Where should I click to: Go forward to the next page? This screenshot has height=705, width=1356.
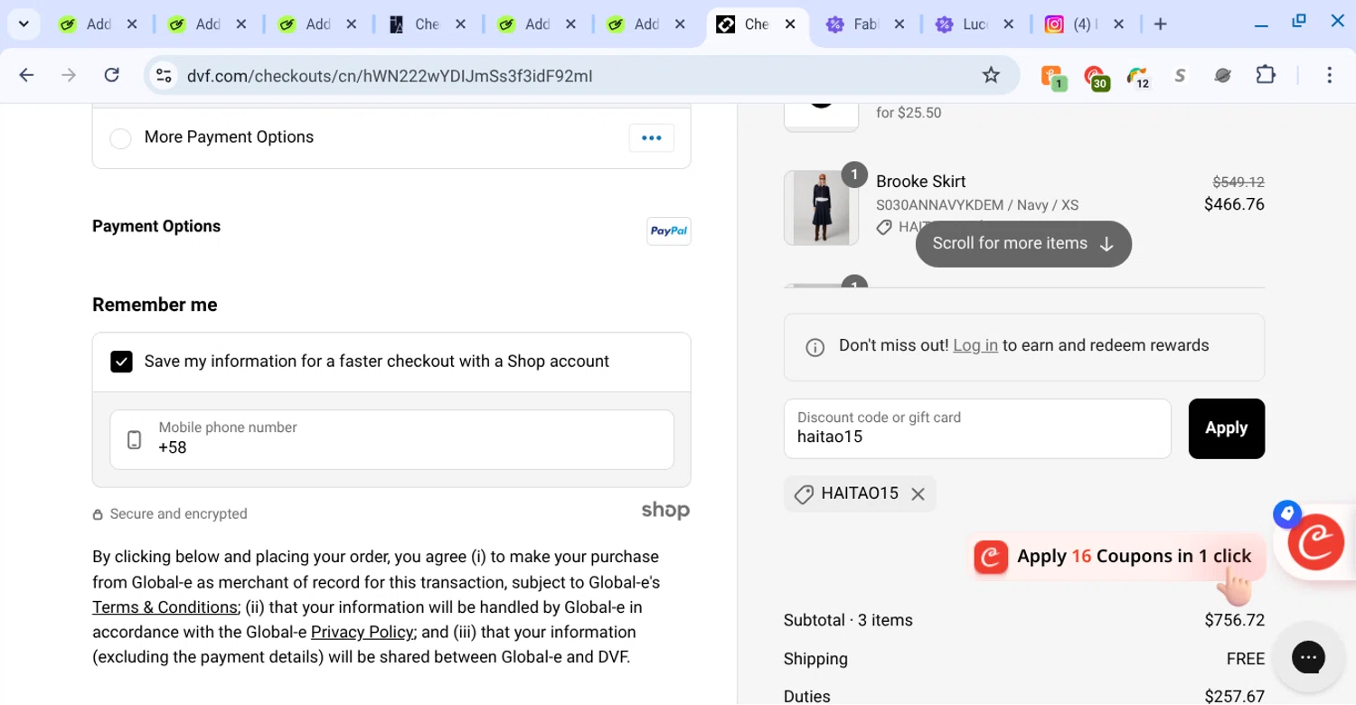click(69, 75)
